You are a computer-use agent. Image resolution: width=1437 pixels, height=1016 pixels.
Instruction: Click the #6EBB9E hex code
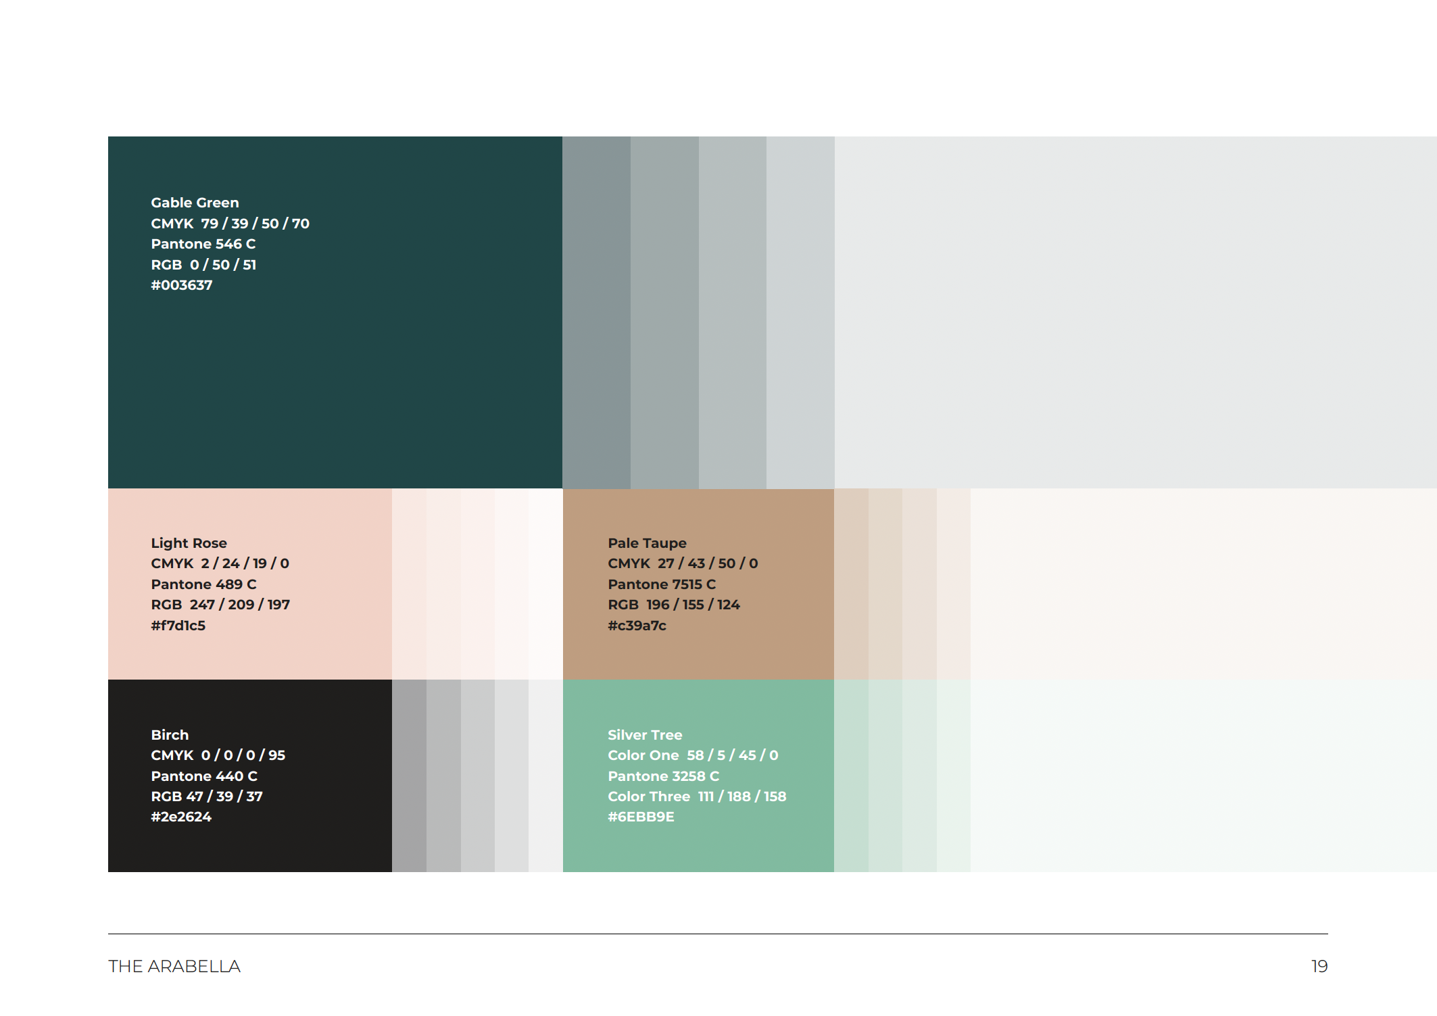641,817
